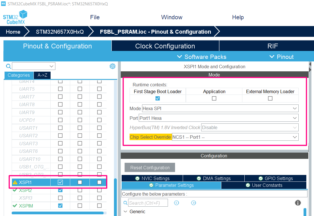
Task: Enable the Application runtime context checkbox
Action: coord(214,99)
